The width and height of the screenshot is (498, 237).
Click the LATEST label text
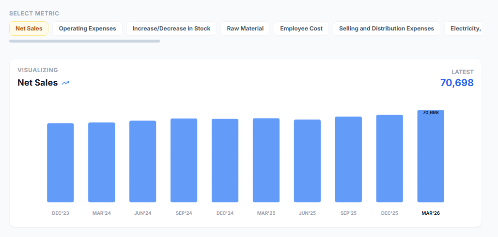coord(463,72)
